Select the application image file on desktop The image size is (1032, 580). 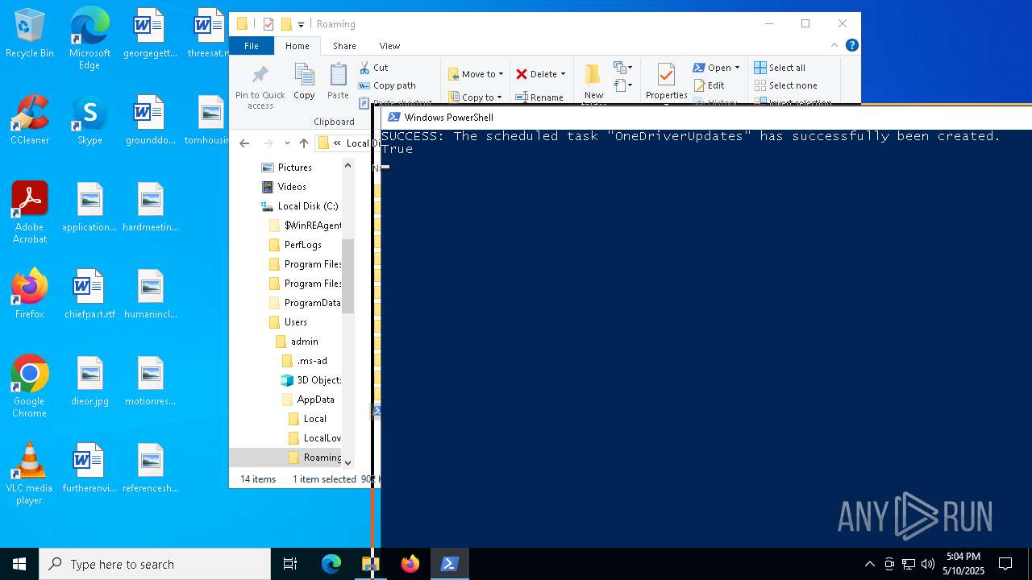(x=89, y=207)
